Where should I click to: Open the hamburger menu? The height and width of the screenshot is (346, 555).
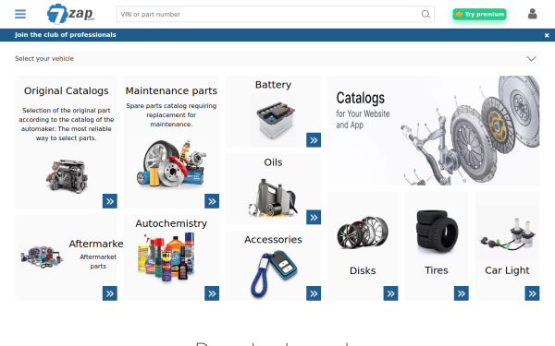(x=20, y=14)
